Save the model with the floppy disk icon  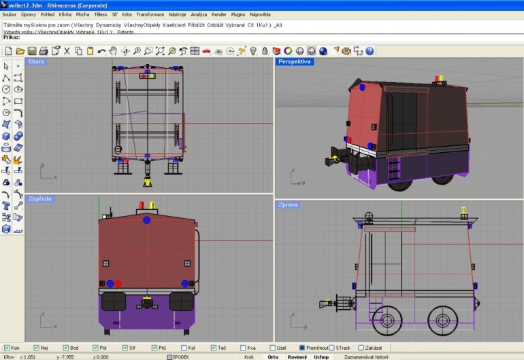click(32, 51)
